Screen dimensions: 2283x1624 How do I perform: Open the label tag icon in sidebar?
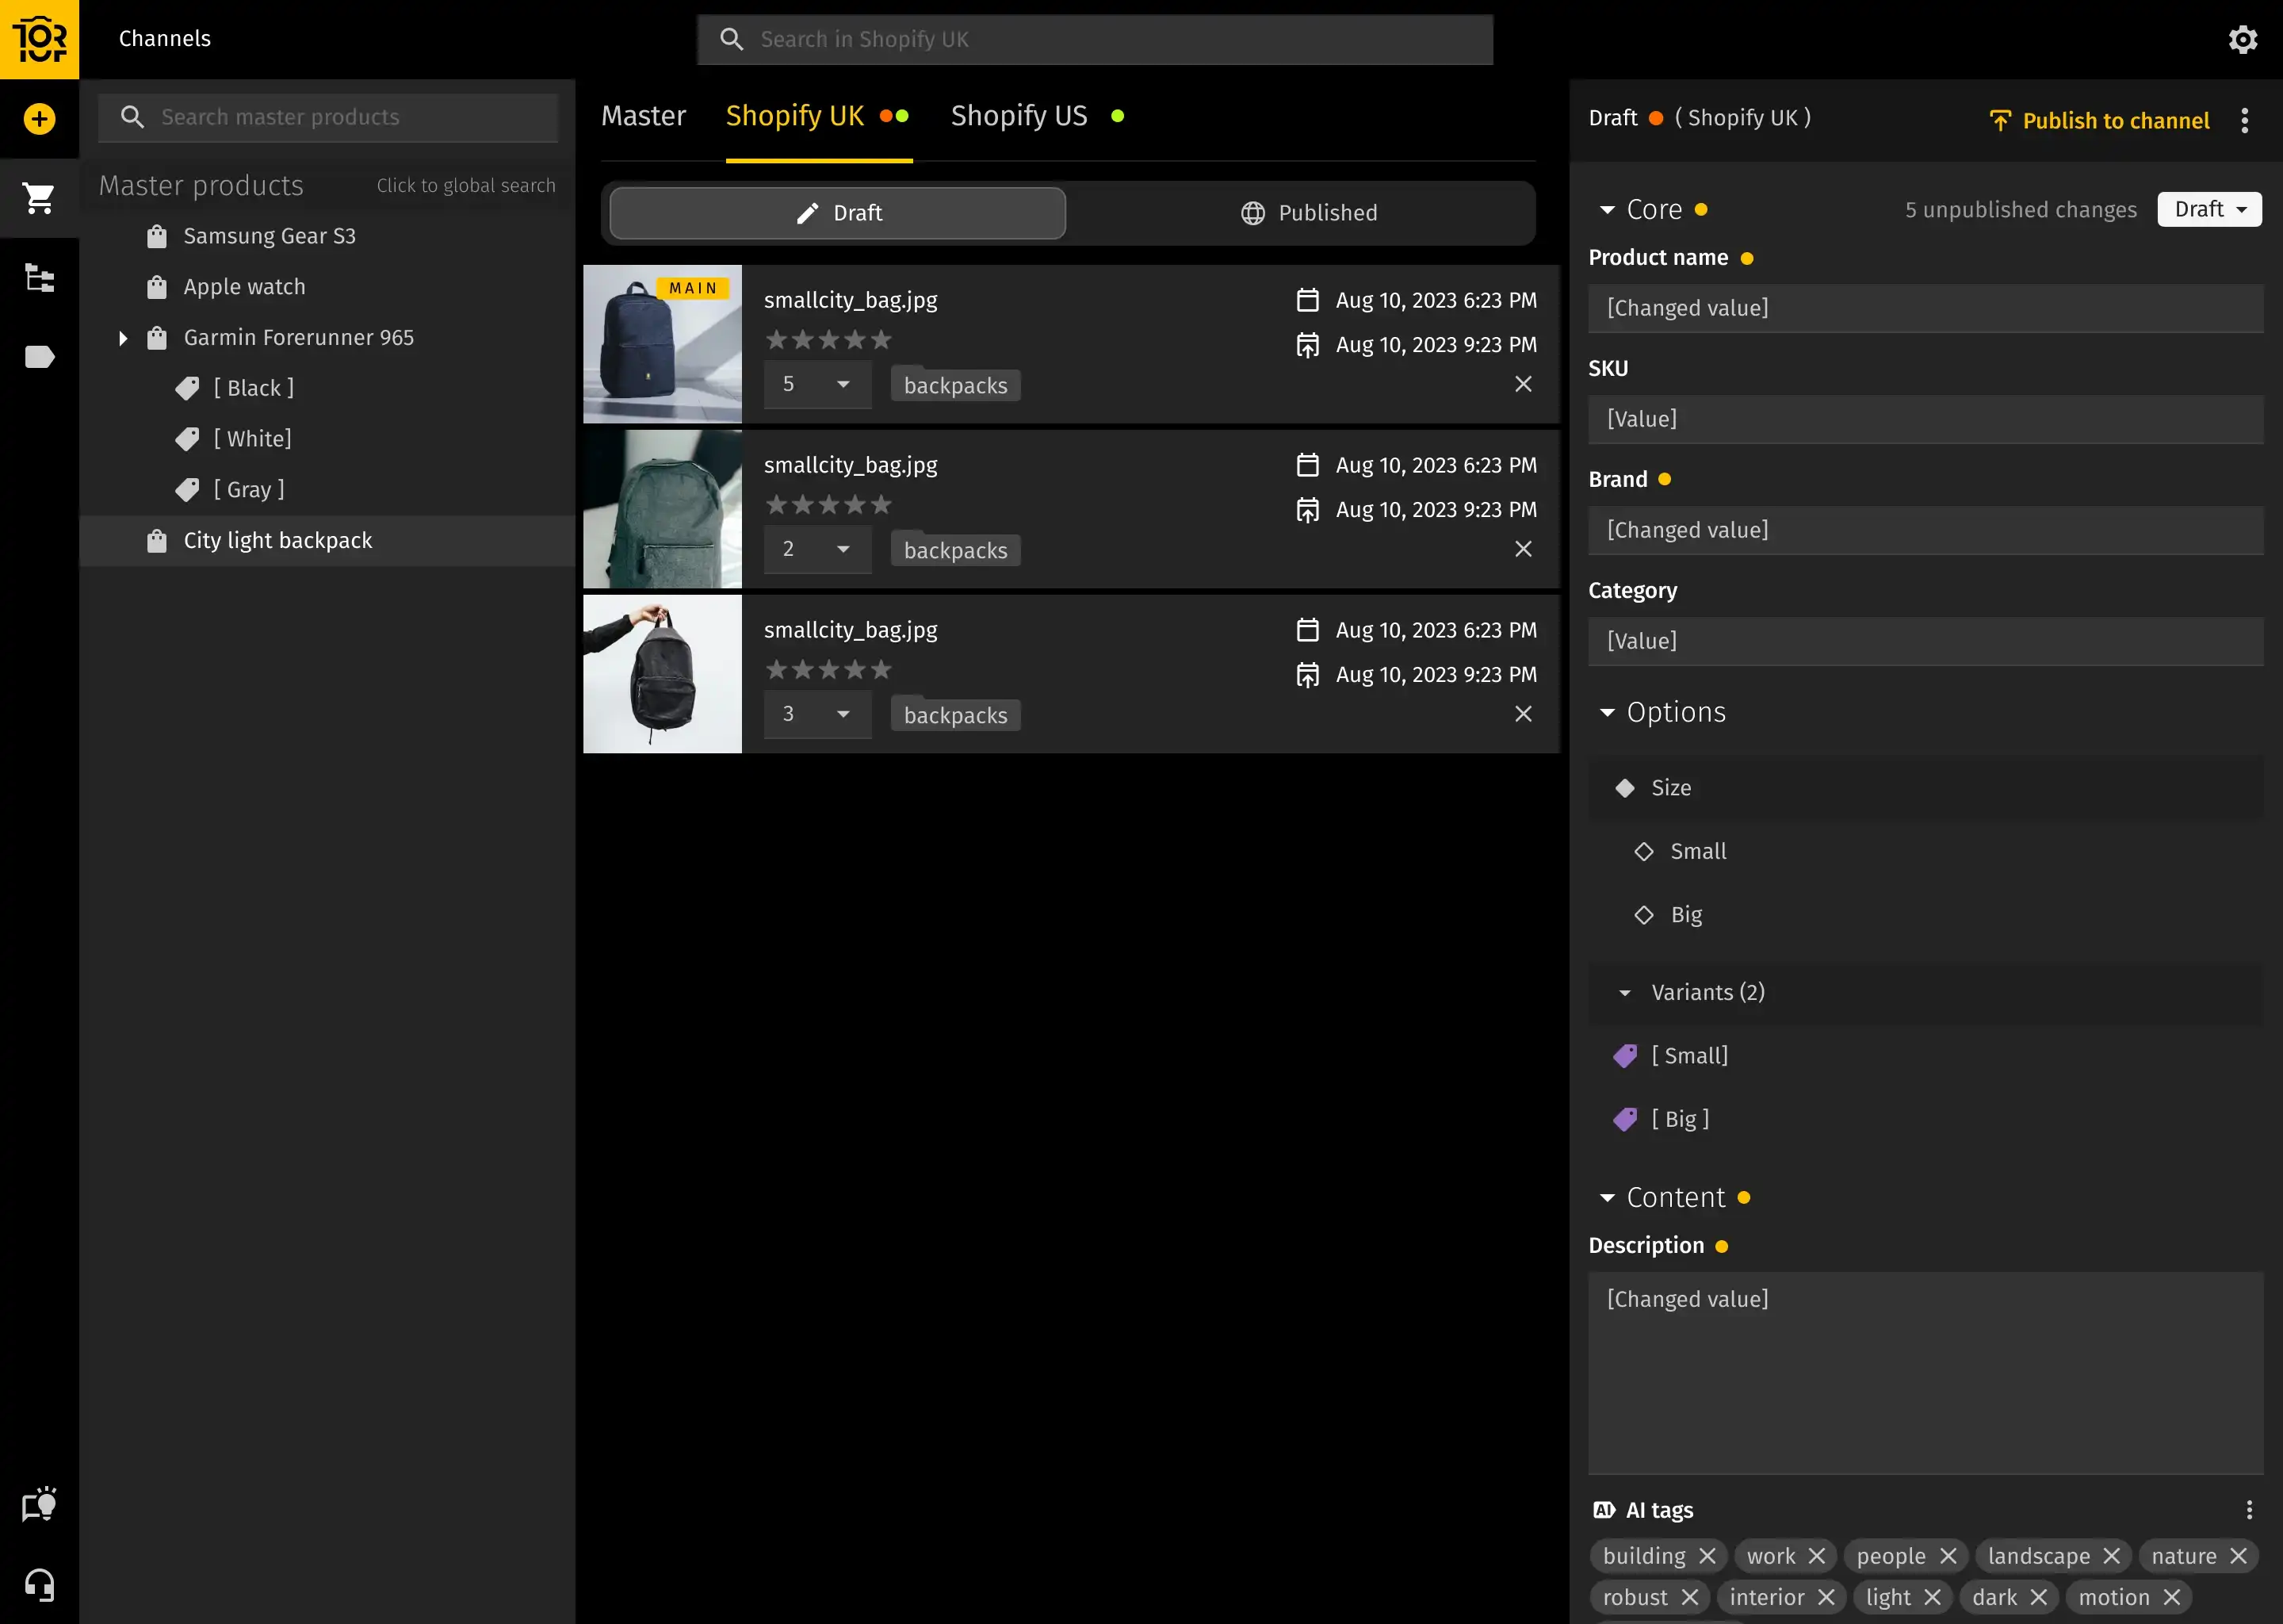[x=39, y=357]
